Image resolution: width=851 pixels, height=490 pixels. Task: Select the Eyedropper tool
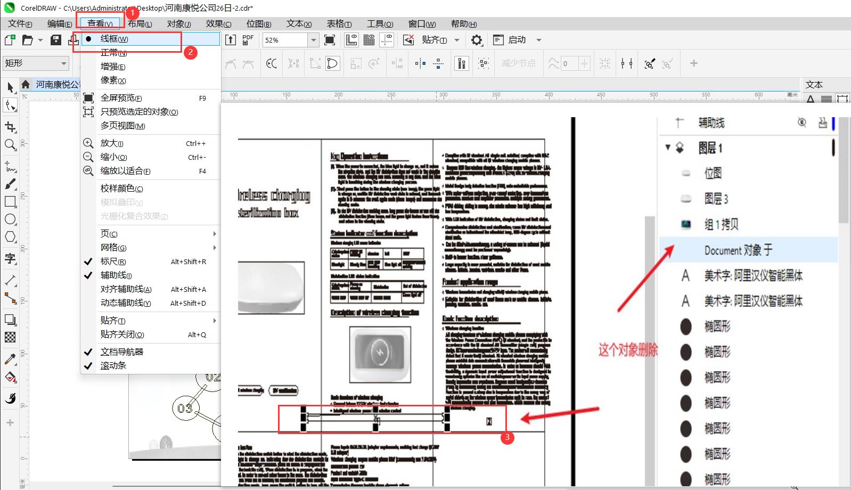(x=10, y=359)
